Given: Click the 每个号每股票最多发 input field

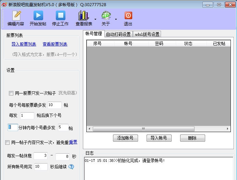Looking at the screenshot, I should pyautogui.click(x=54, y=105).
